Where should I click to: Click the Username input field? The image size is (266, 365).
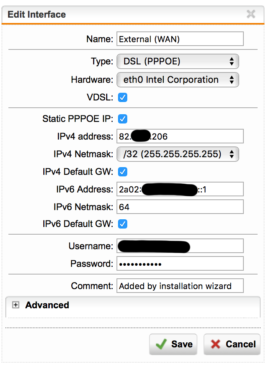coord(180,246)
